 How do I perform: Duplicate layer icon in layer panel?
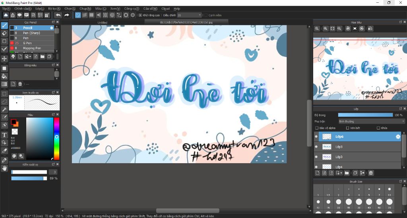(355, 173)
